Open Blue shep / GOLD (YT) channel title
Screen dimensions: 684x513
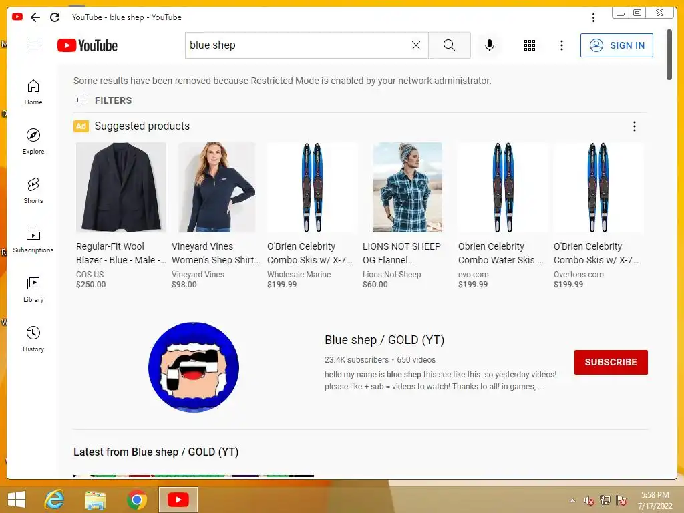pos(384,340)
